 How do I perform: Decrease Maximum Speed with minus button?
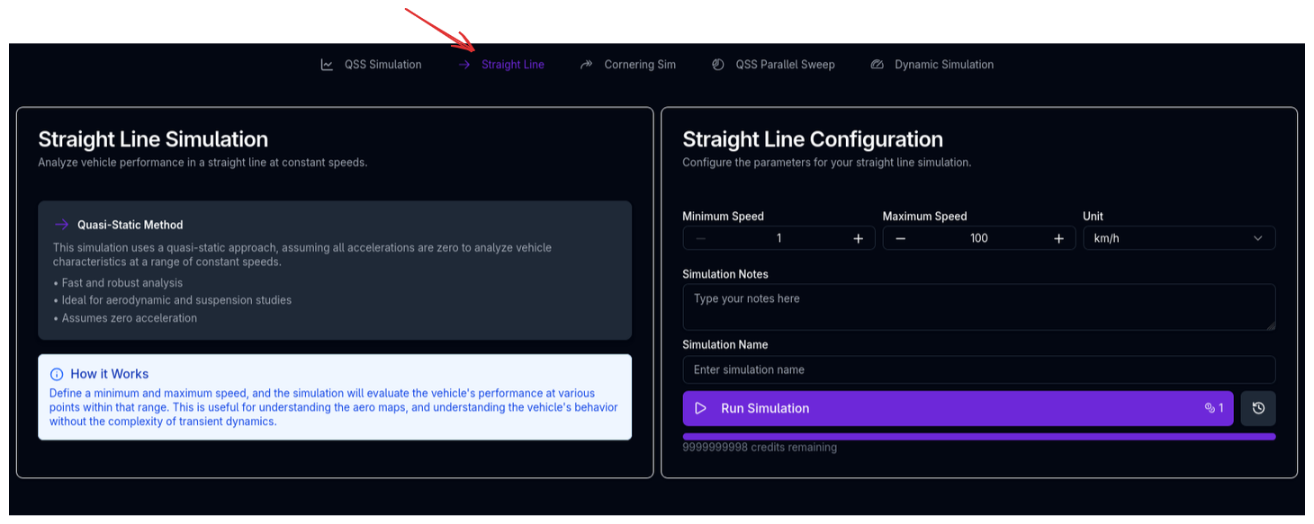coord(901,238)
